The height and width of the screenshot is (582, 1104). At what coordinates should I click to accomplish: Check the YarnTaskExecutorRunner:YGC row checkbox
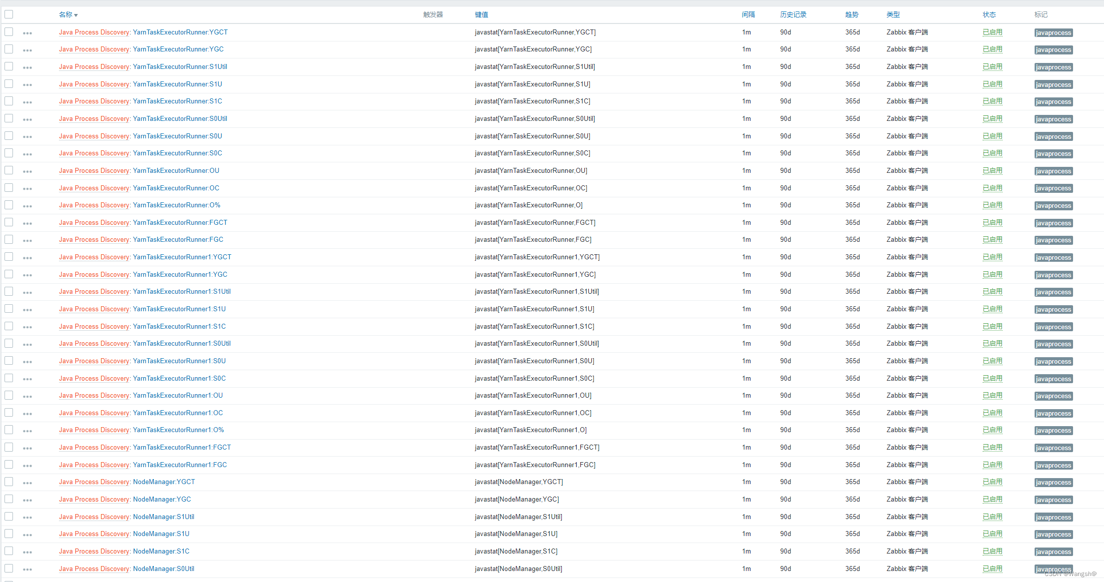pos(9,49)
